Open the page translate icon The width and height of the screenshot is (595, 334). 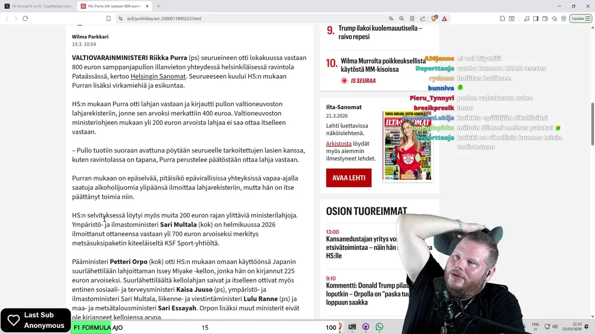pos(391,19)
